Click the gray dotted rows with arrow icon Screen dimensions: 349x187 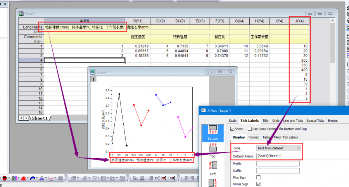point(157,178)
